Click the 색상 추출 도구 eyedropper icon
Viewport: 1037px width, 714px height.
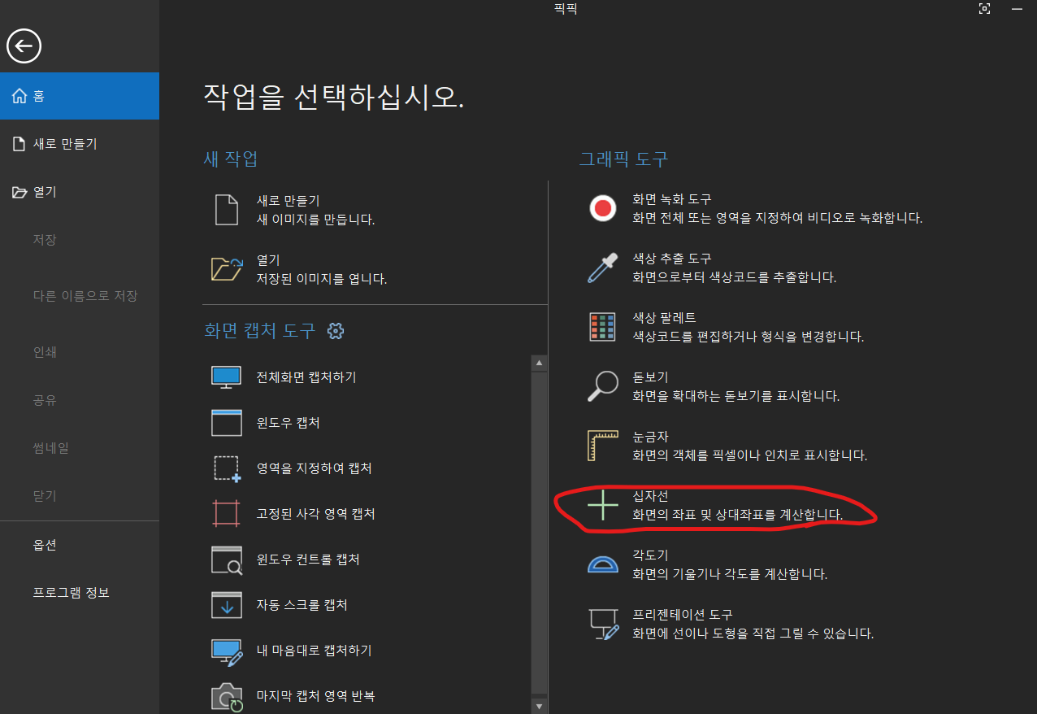point(603,268)
